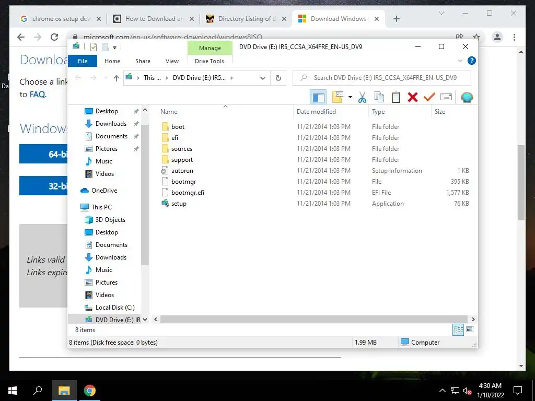Switch to chrome os setup Chrome tab

61,19
